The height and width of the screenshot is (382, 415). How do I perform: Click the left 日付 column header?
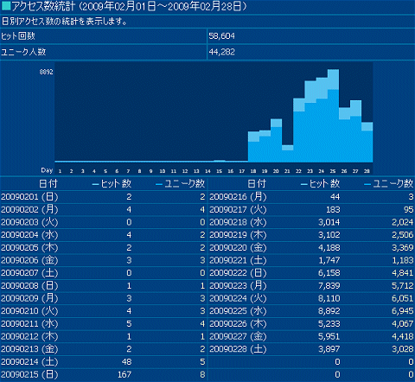[48, 183]
